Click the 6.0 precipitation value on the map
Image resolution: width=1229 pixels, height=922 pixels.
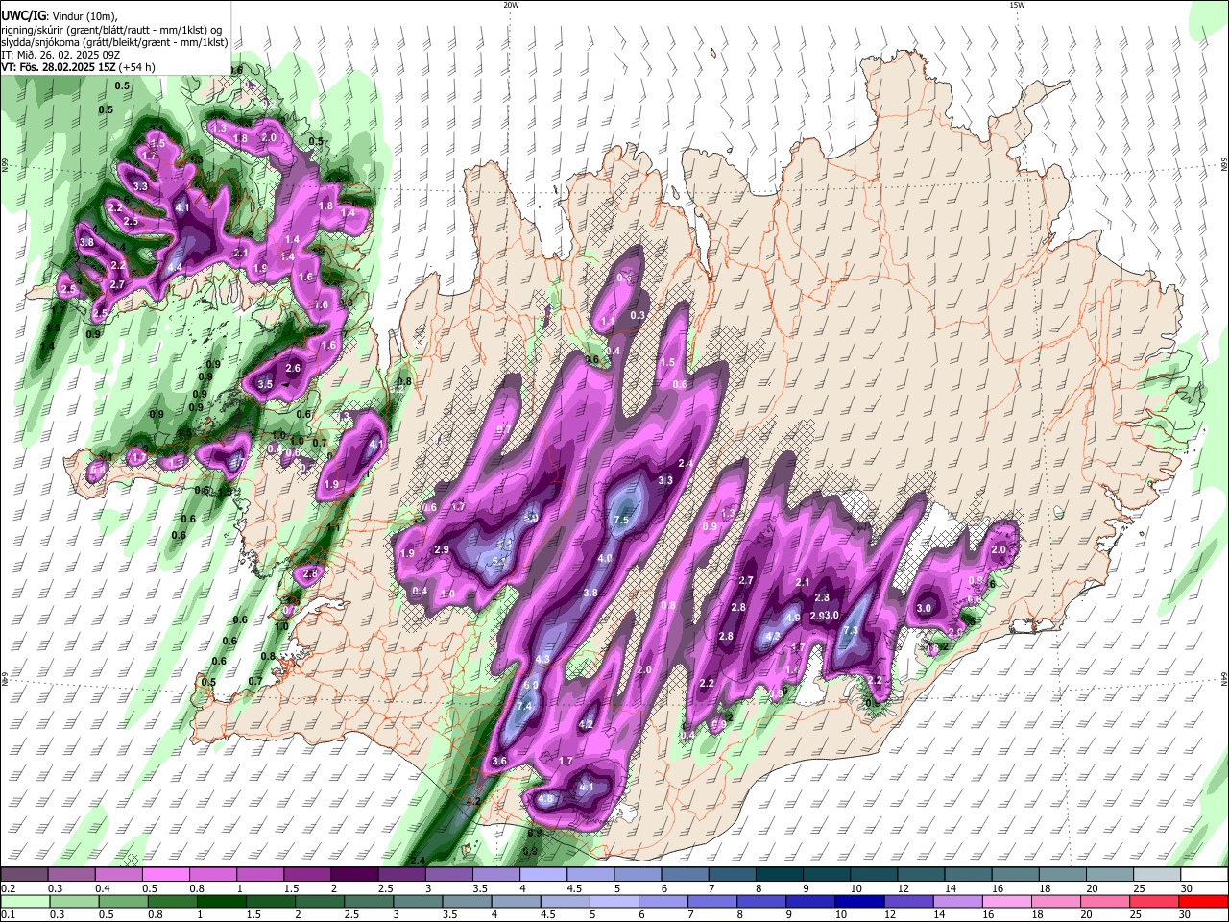click(531, 685)
